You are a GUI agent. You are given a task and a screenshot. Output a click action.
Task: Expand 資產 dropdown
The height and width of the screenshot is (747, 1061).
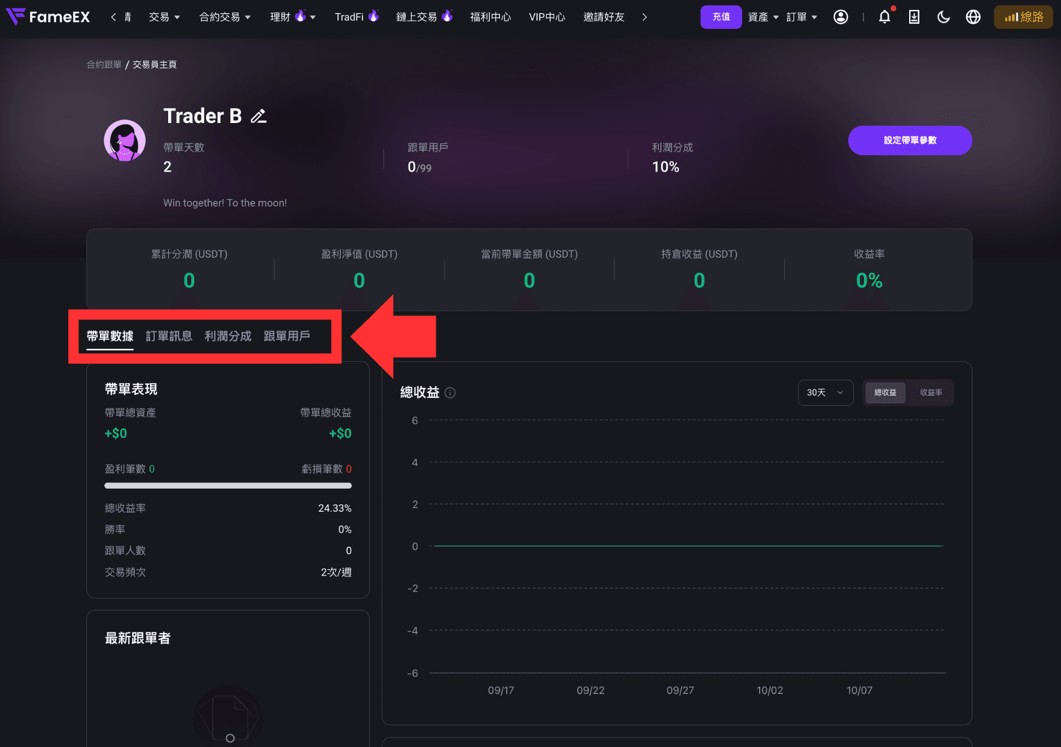click(x=763, y=17)
